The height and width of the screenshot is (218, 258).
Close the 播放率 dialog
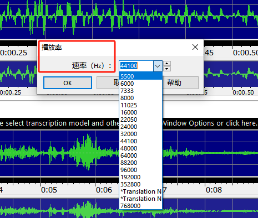195,47
